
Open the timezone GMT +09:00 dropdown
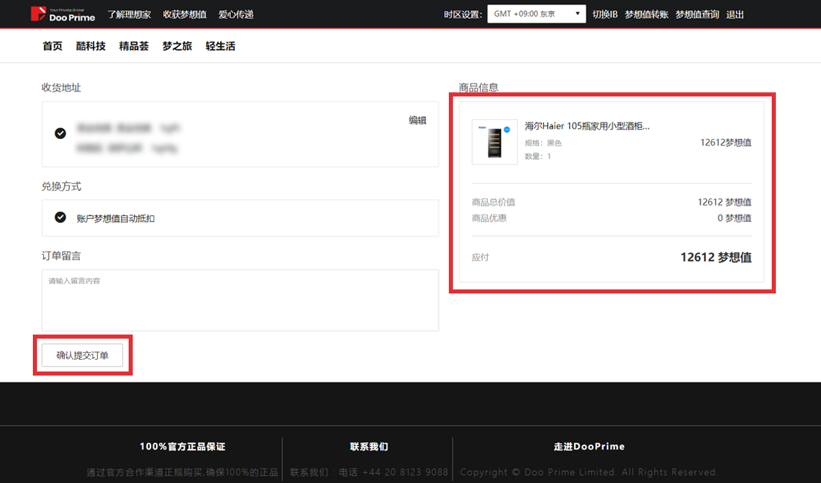[x=536, y=14]
